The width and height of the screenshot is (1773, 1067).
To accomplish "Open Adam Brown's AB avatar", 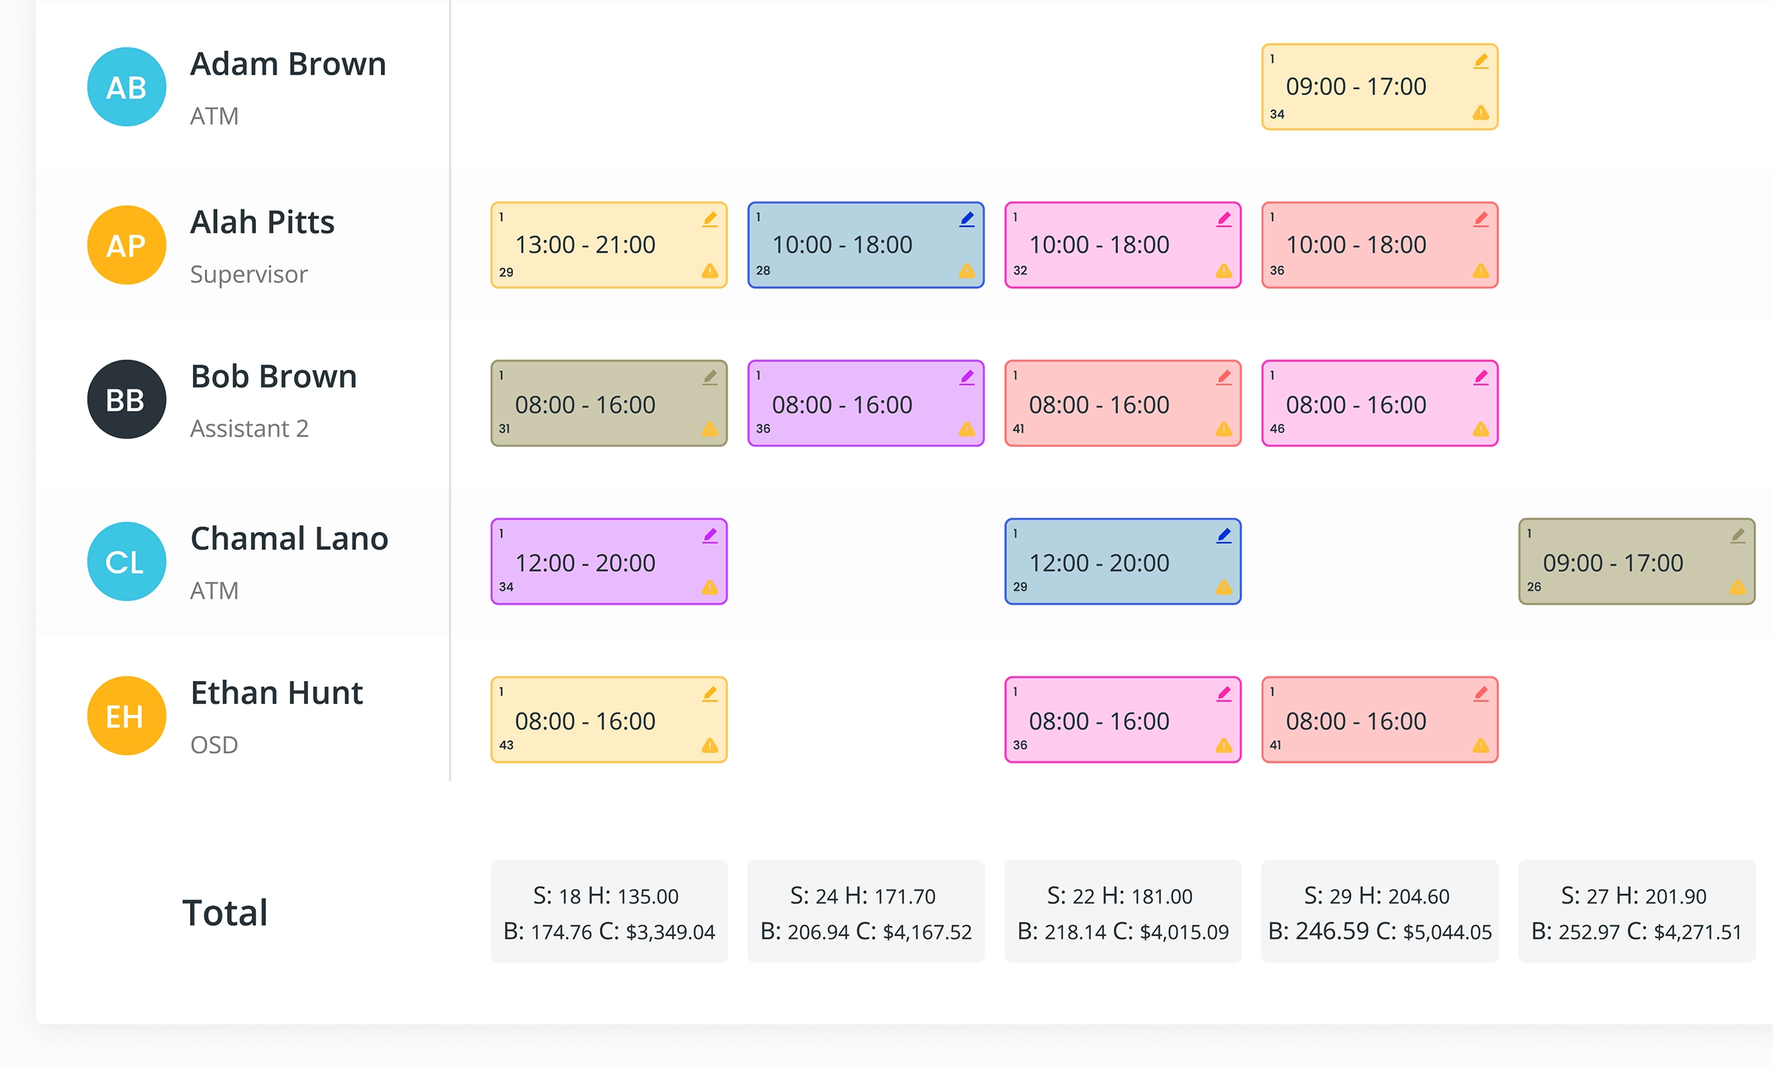I will pos(126,87).
